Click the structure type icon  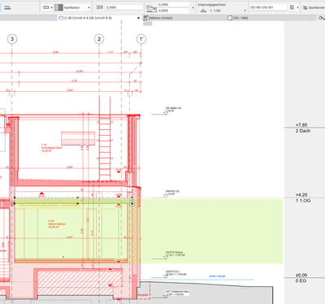(46, 7)
